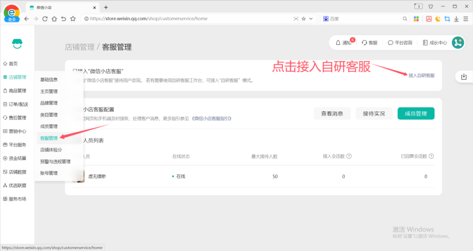Open 商品管理 in the sidebar
The width and height of the screenshot is (473, 251).
tap(15, 91)
